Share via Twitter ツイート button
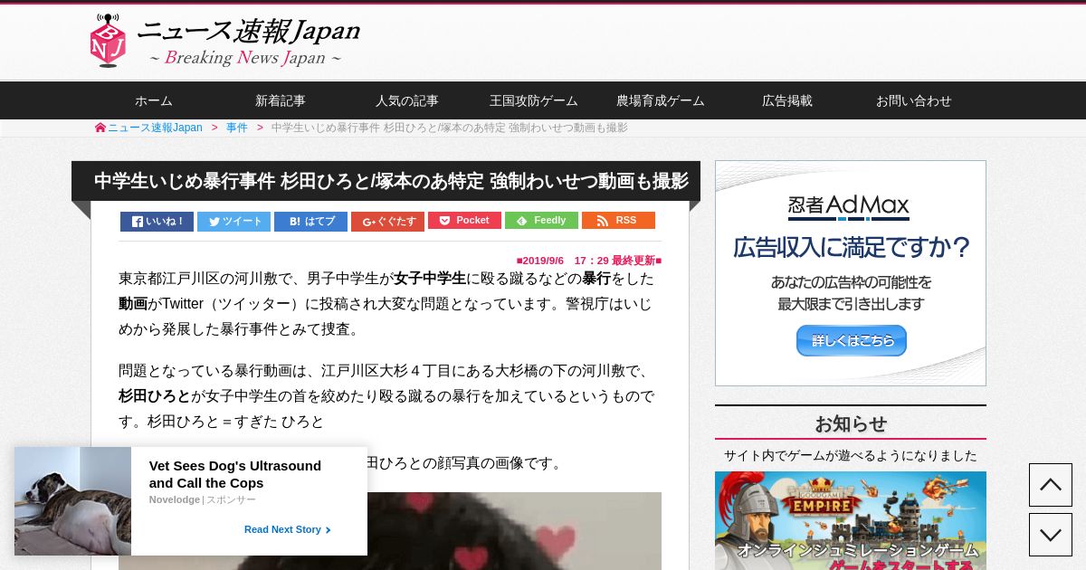 (233, 222)
